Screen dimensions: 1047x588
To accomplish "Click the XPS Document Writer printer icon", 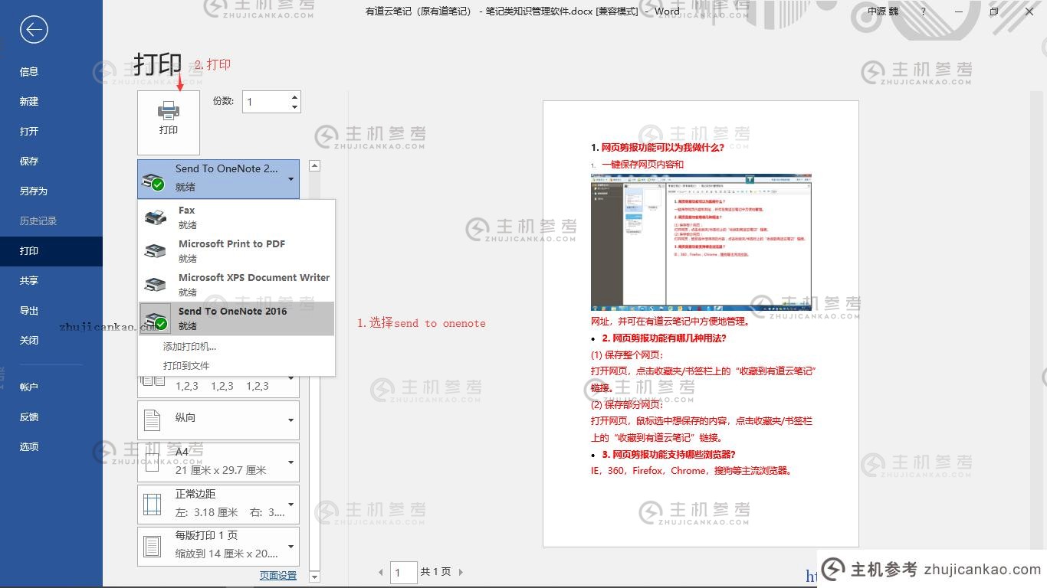I will pyautogui.click(x=156, y=285).
